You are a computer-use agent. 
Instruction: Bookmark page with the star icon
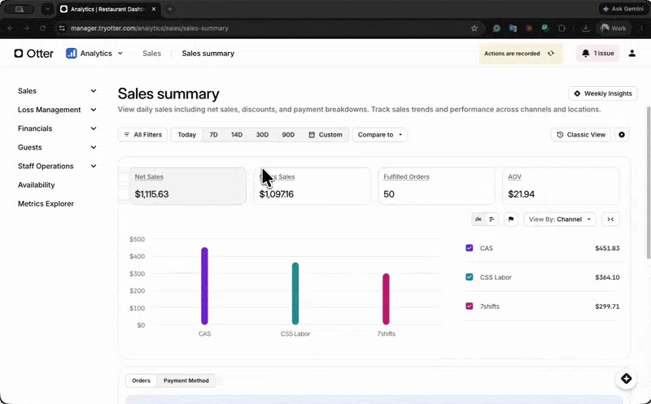point(474,28)
